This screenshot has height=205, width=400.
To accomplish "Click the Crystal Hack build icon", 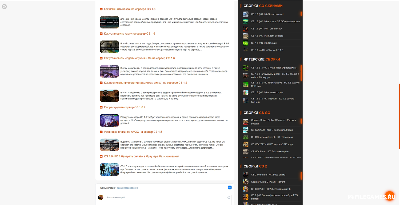I will point(245,68).
